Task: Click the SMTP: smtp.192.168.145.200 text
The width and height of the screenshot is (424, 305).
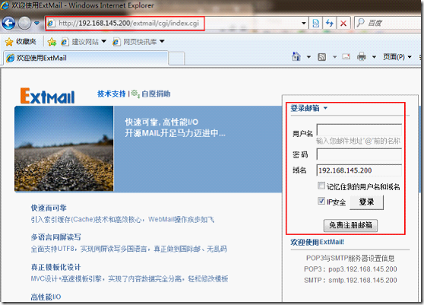Action: [350, 280]
